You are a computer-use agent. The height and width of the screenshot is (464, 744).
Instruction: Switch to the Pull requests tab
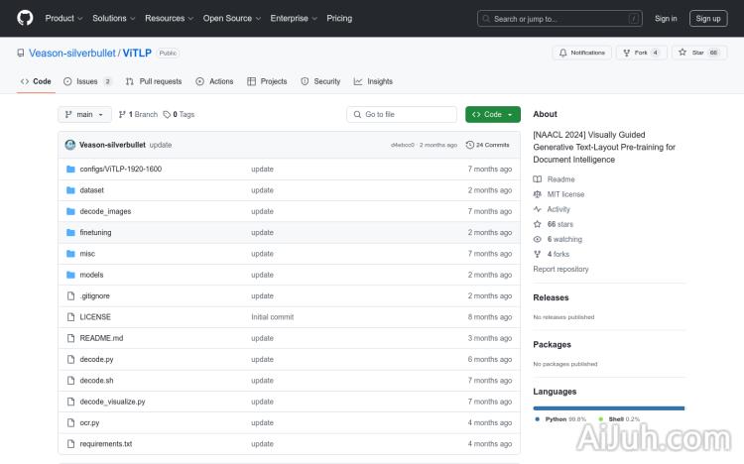[154, 81]
